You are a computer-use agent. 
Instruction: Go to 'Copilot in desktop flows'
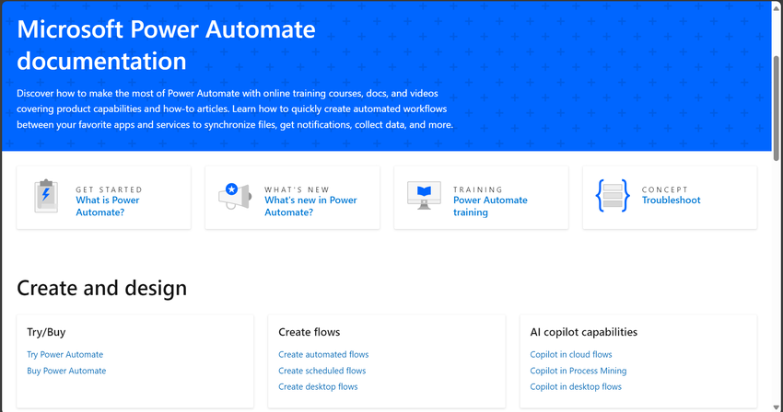[576, 386]
